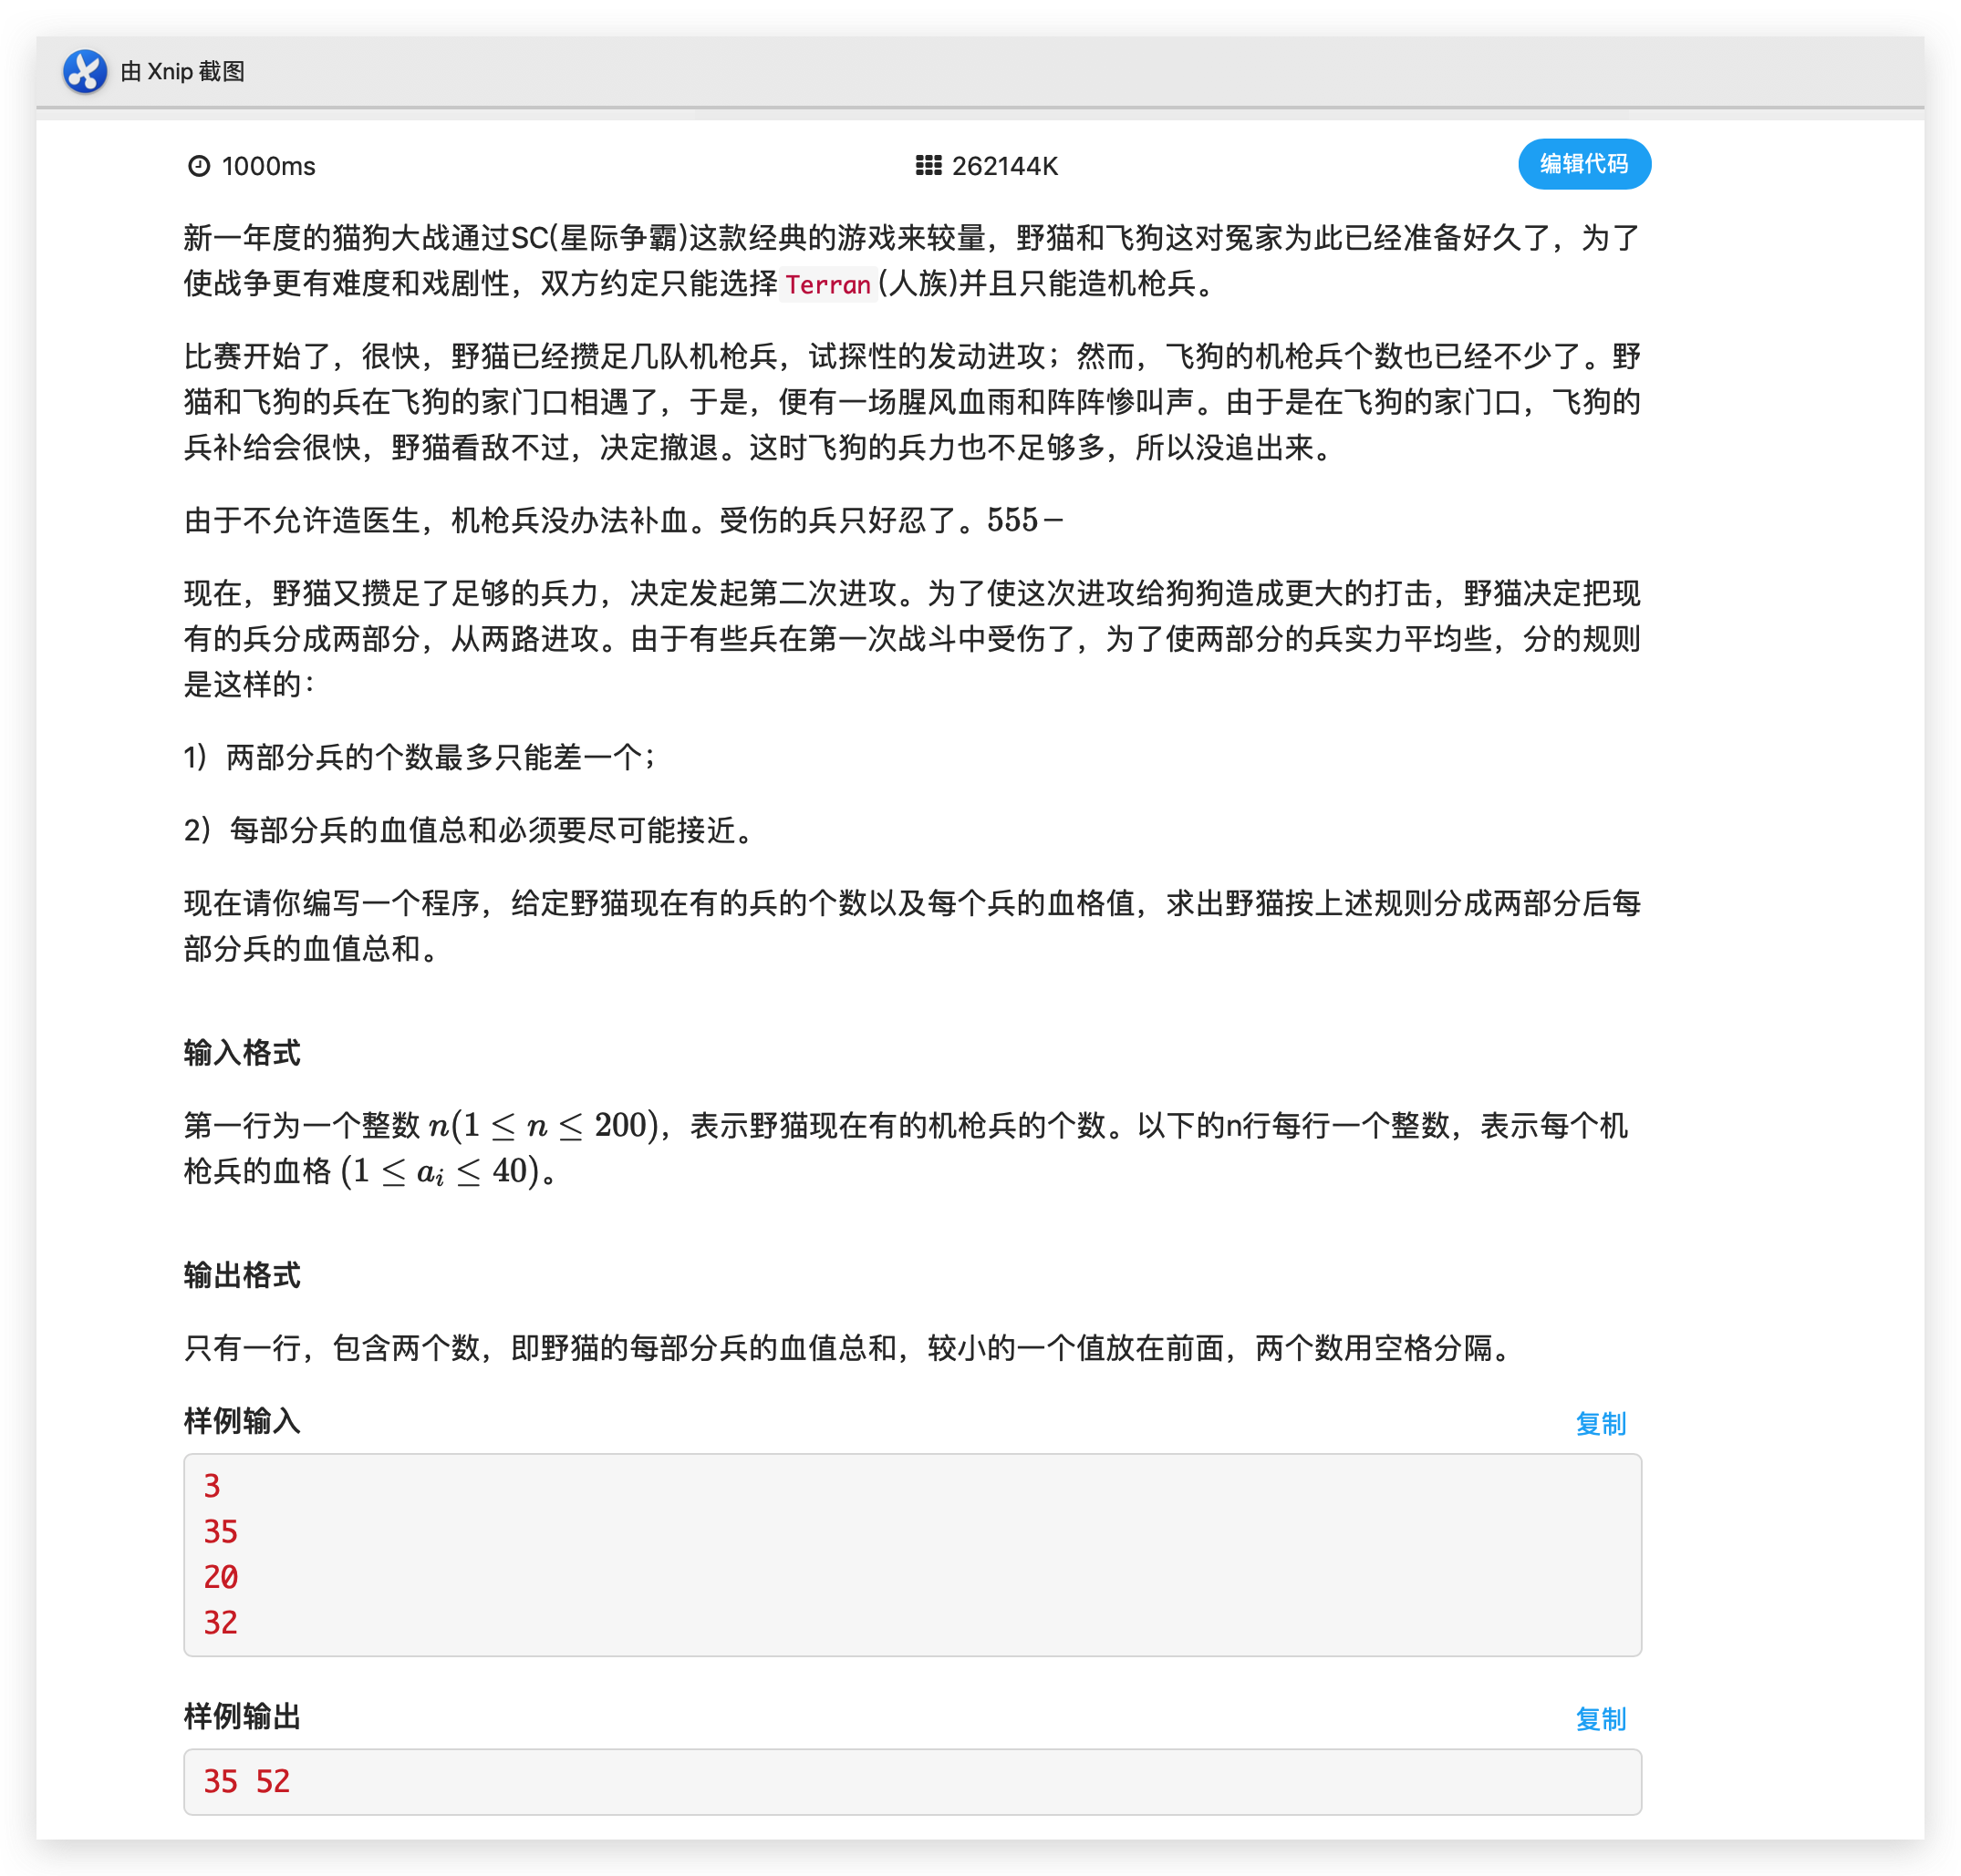1961x1876 pixels.
Task: Copy sample input using its 复制 link
Action: (x=1601, y=1423)
